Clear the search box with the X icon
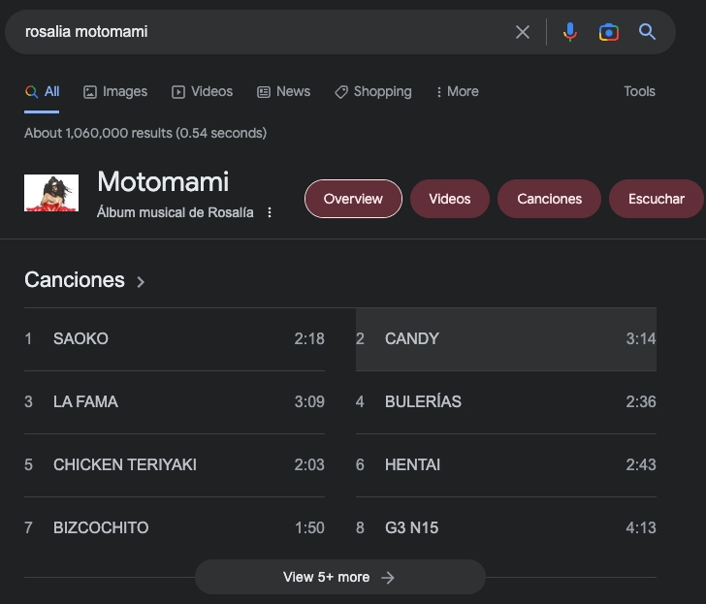The width and height of the screenshot is (706, 604). point(523,32)
